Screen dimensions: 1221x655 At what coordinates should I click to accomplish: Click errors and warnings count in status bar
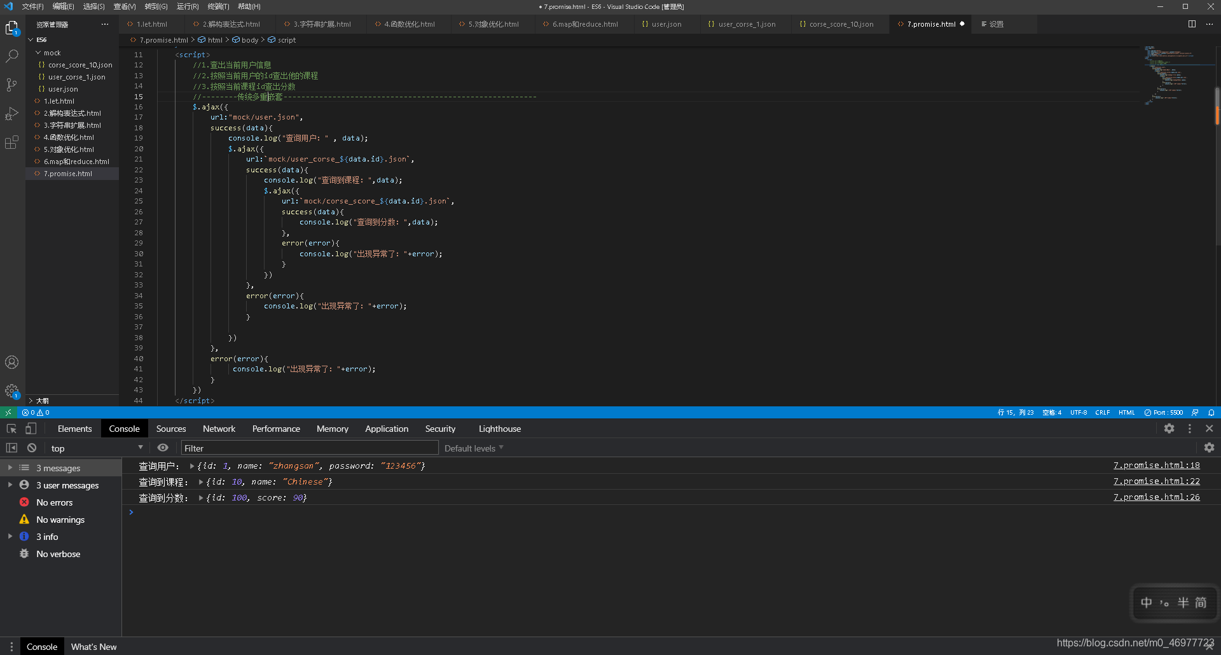click(36, 413)
